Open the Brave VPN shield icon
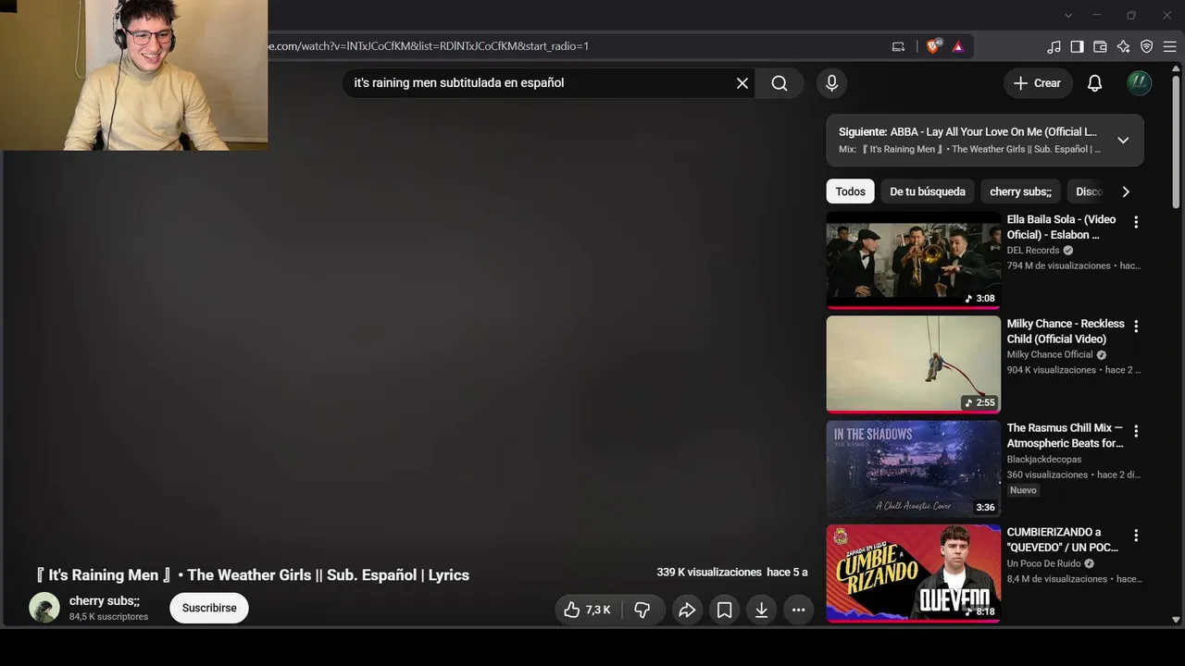Image resolution: width=1185 pixels, height=666 pixels. (1146, 46)
